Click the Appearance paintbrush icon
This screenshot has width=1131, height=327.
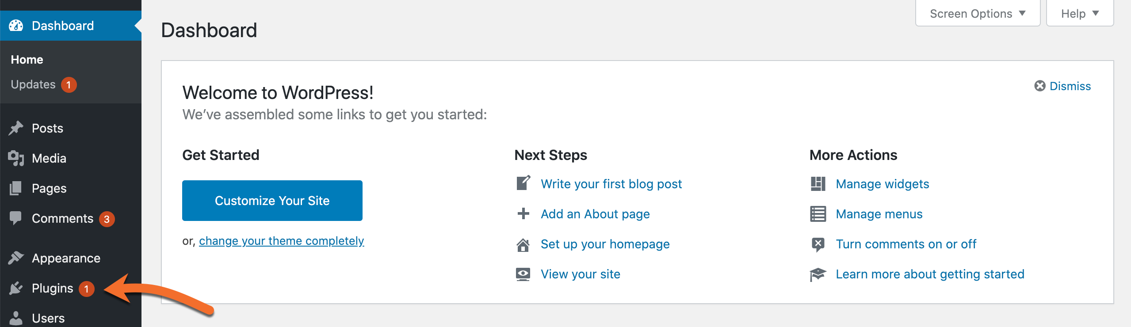(x=16, y=258)
